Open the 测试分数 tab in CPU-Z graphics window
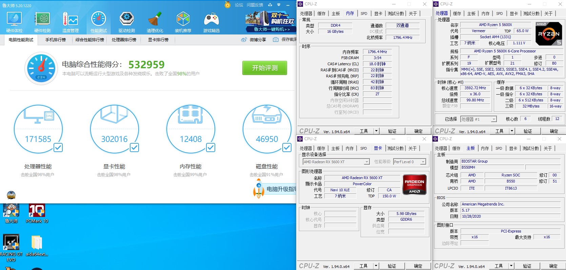 [395, 148]
